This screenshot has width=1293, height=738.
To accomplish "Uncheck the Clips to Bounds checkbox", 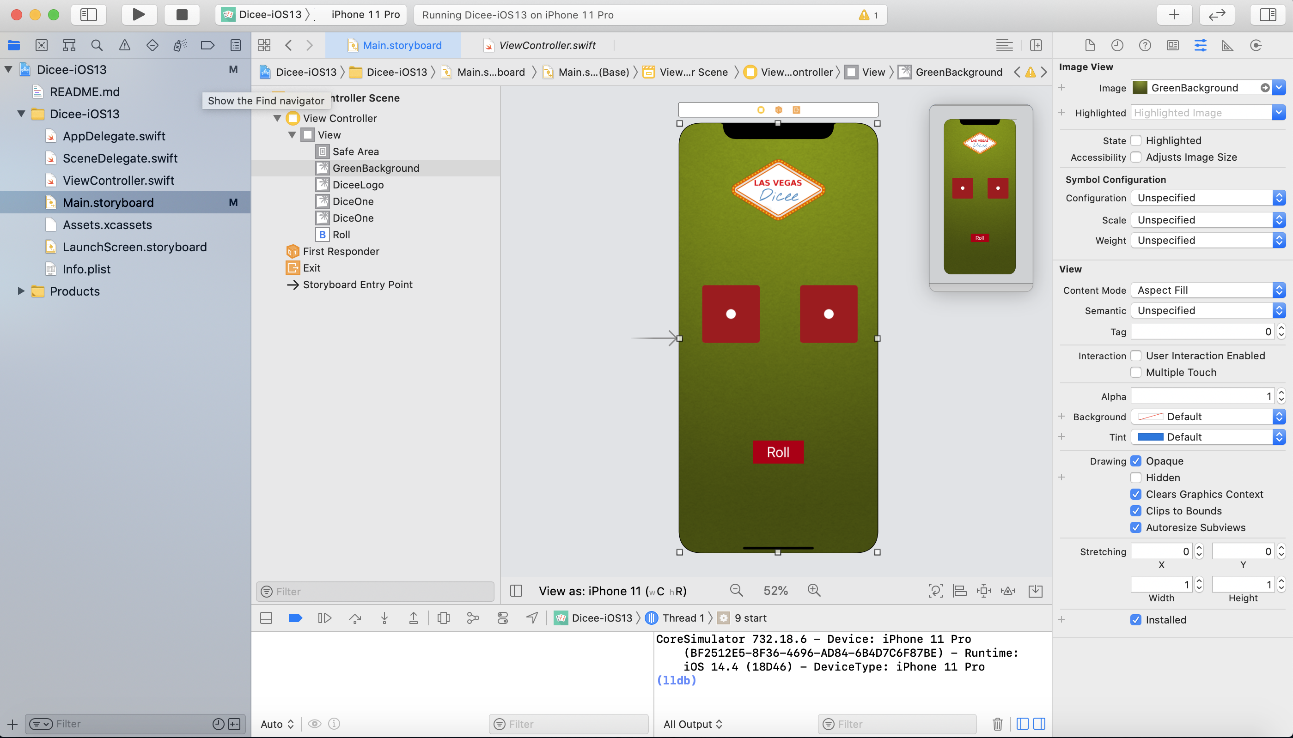I will coord(1136,511).
